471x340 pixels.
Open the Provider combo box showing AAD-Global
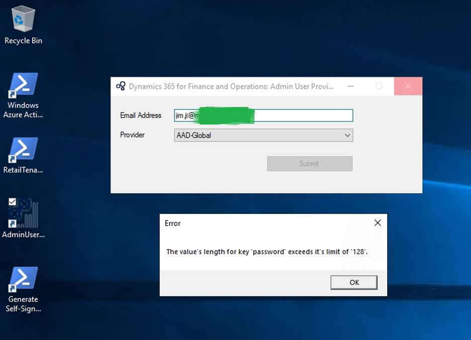click(x=263, y=135)
